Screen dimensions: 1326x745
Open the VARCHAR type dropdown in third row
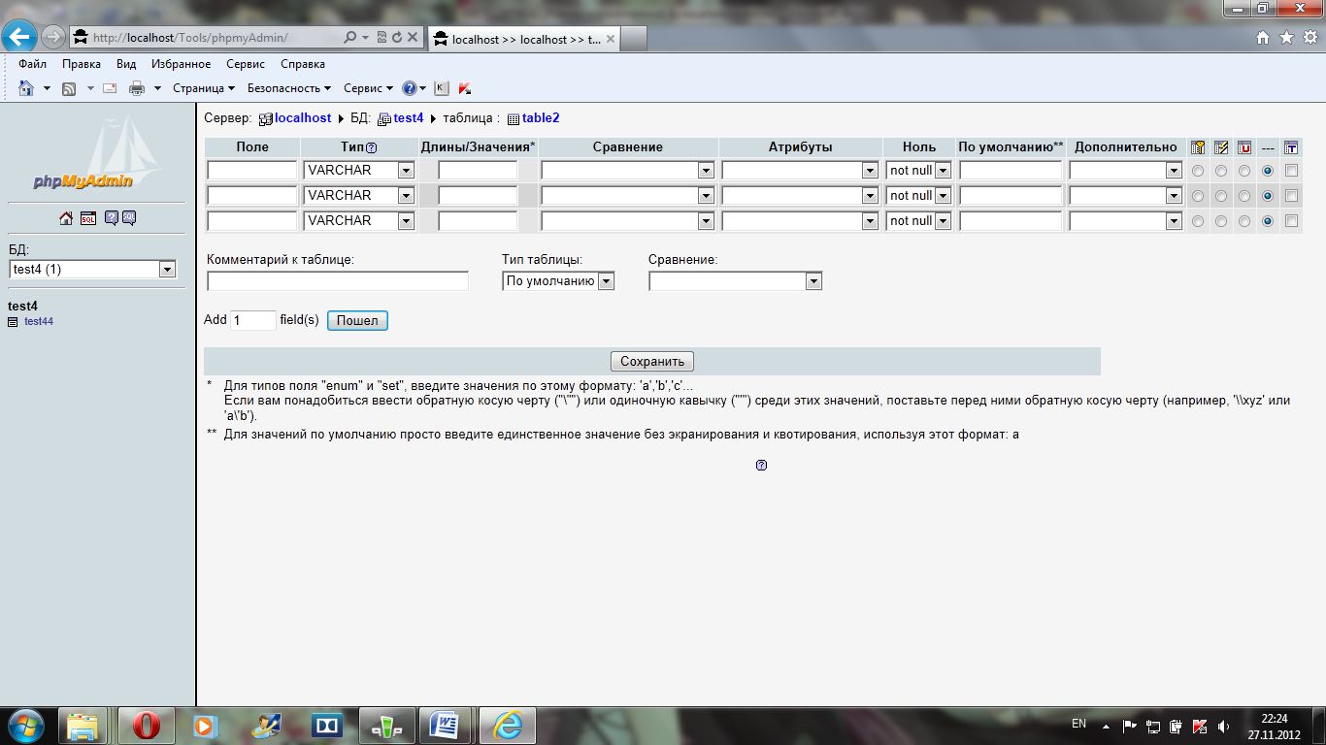[359, 221]
